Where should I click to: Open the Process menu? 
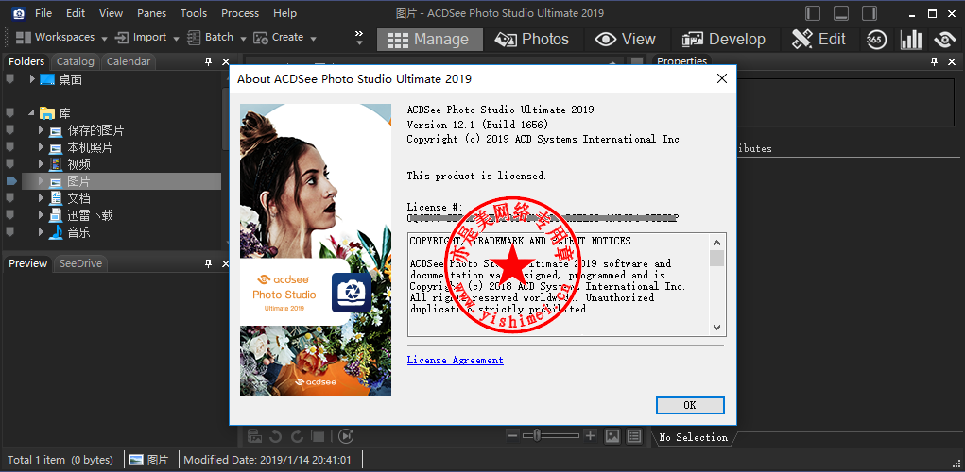240,13
